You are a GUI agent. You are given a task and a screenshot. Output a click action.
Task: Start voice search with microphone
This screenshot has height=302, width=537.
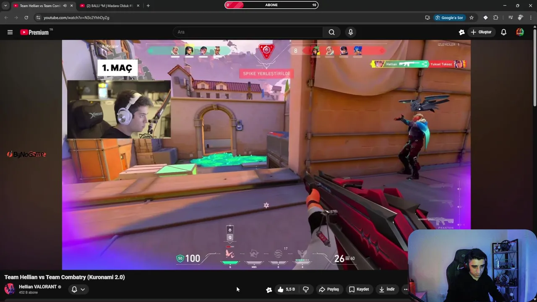(351, 32)
